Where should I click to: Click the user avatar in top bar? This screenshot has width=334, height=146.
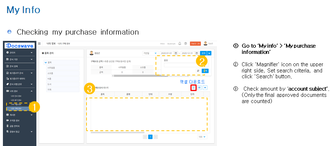pos(205,43)
